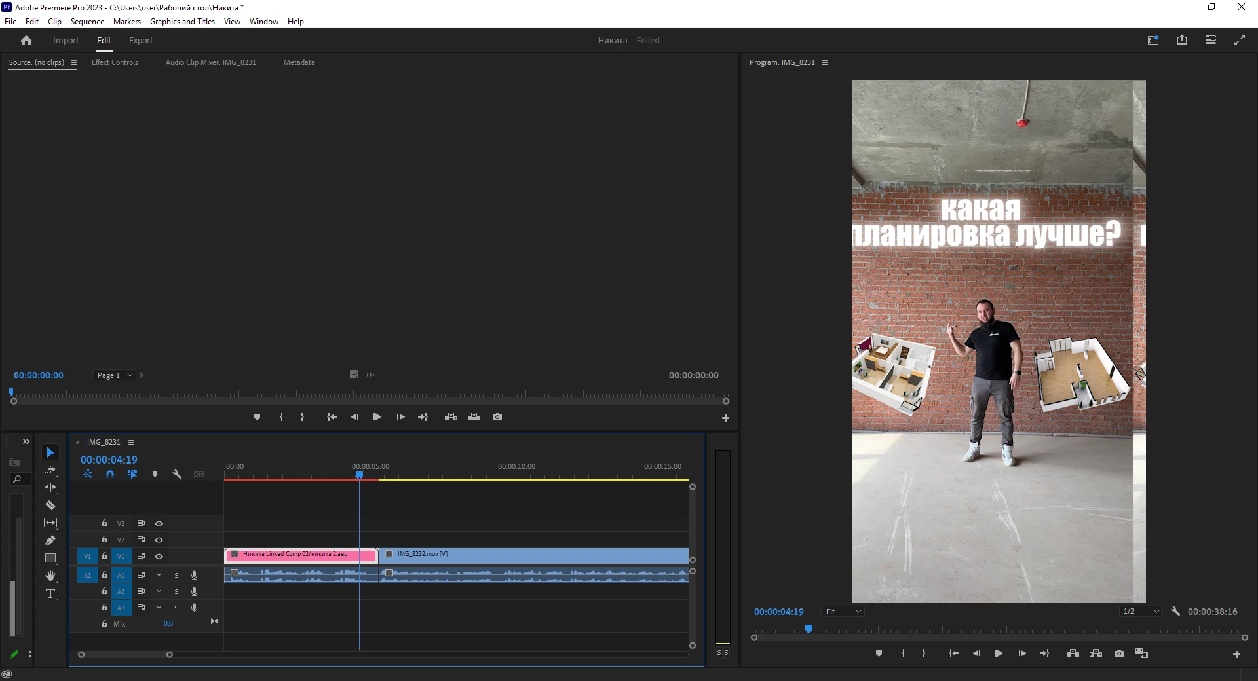
Task: Click Lift button in Program monitor
Action: [x=1073, y=653]
